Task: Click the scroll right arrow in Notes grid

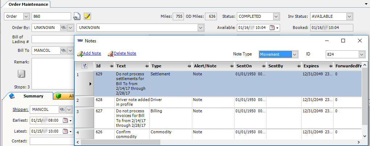Action: (x=359, y=142)
